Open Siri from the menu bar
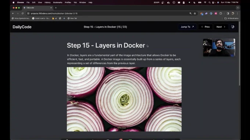Image resolution: width=250 pixels, height=140 pixels. coord(218,3)
